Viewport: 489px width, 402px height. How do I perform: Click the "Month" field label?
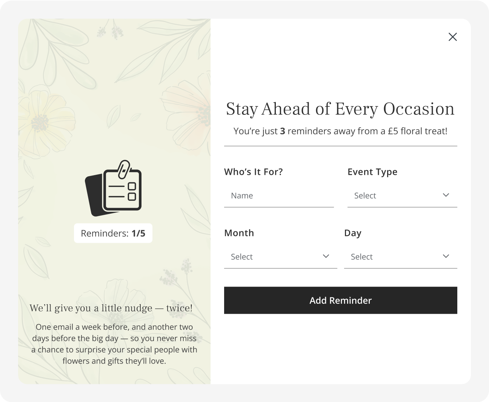point(239,233)
